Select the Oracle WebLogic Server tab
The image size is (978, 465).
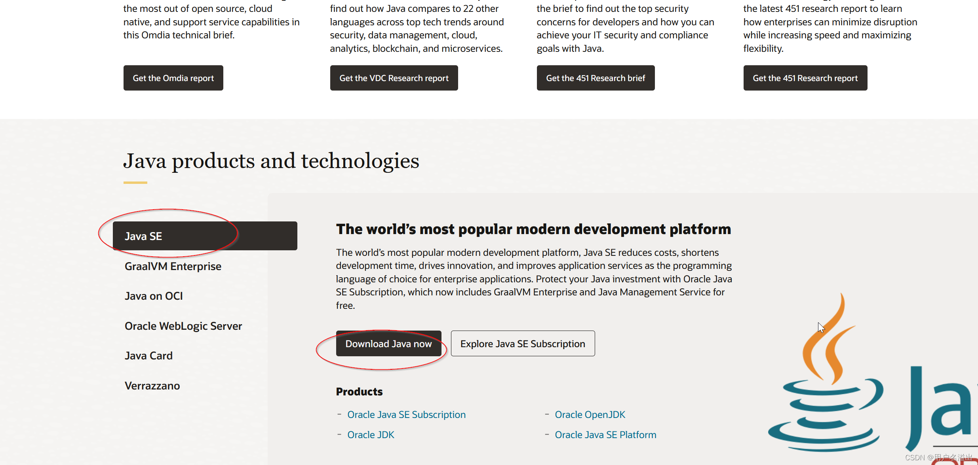(183, 326)
